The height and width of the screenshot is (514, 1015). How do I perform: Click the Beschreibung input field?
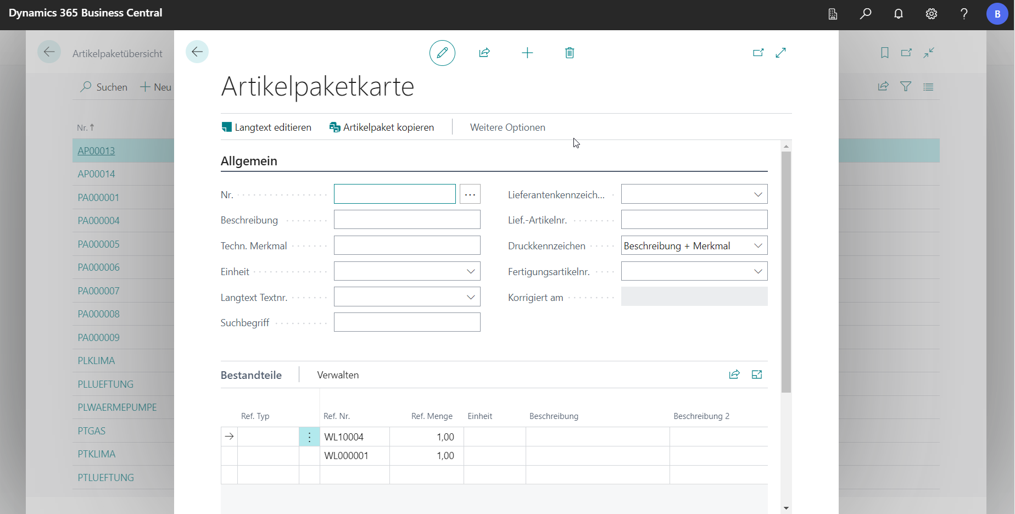click(407, 220)
